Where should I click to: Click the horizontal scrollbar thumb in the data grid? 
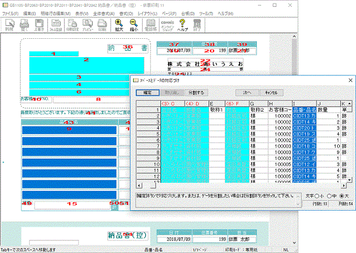click(x=153, y=185)
